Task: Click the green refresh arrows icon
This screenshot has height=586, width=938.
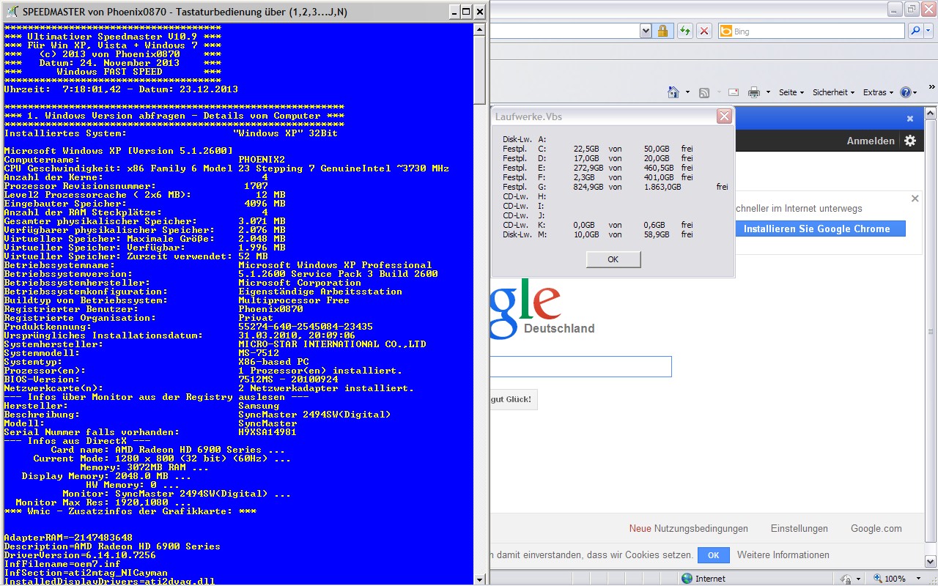Action: click(x=684, y=31)
